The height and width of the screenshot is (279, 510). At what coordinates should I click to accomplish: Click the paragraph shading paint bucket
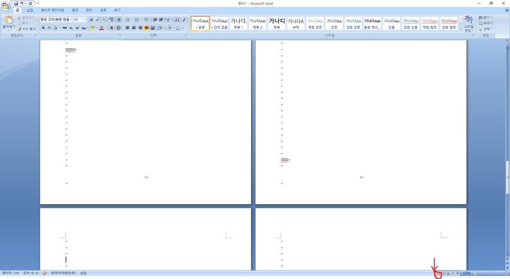[x=168, y=28]
